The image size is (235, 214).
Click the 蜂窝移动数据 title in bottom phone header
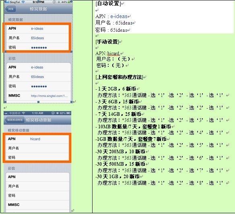(39, 120)
